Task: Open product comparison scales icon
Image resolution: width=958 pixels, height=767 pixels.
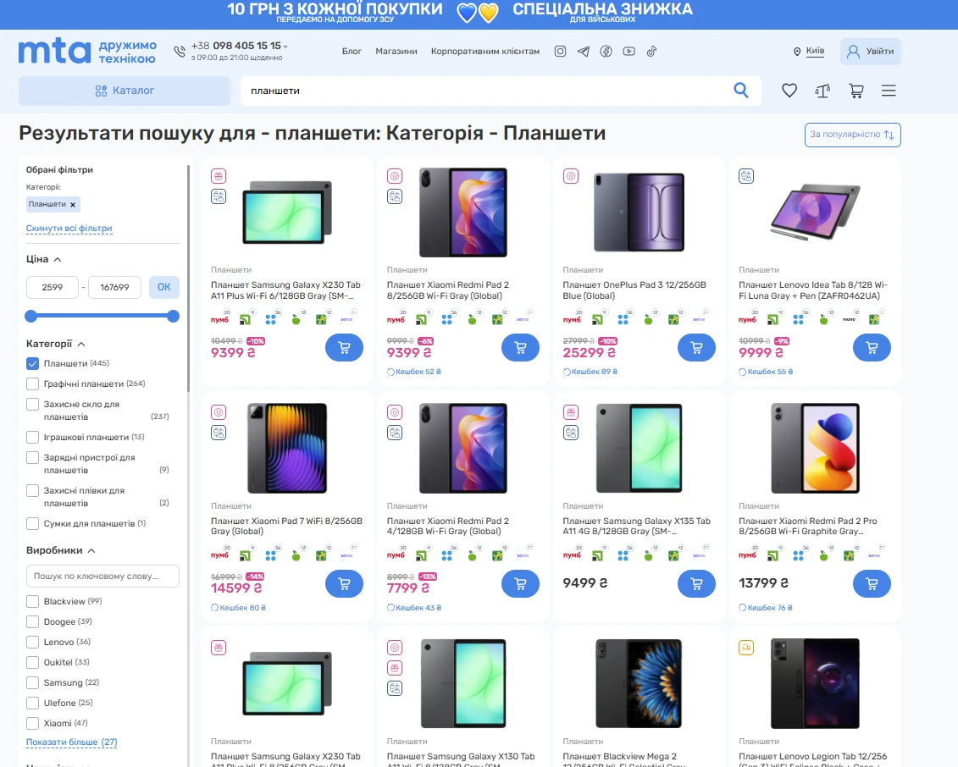Action: coord(822,91)
